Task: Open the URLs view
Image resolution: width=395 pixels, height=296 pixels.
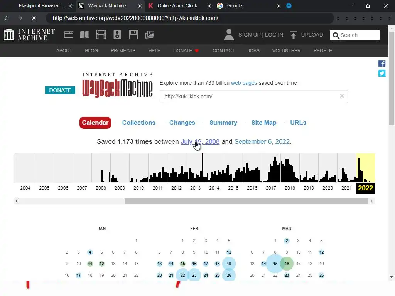Action: point(298,123)
